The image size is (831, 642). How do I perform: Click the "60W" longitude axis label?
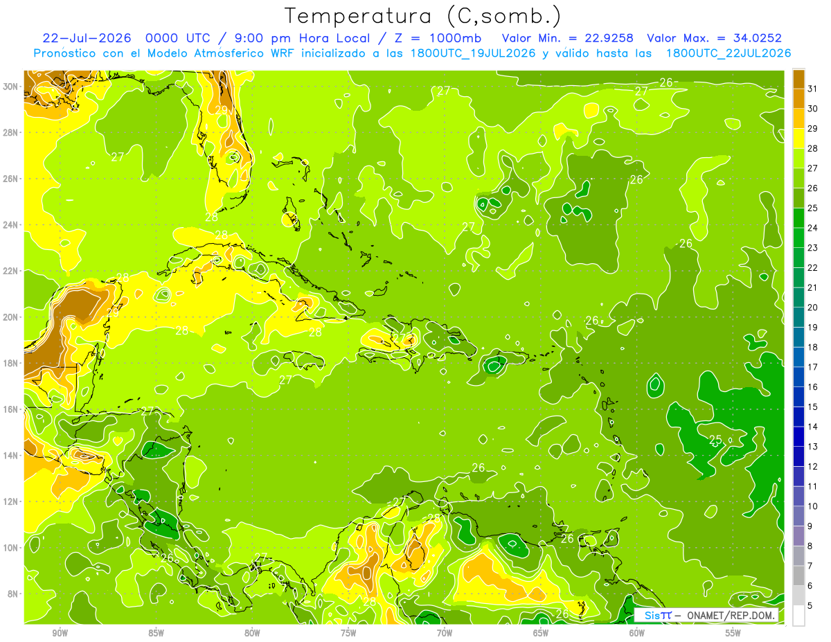[x=637, y=633]
